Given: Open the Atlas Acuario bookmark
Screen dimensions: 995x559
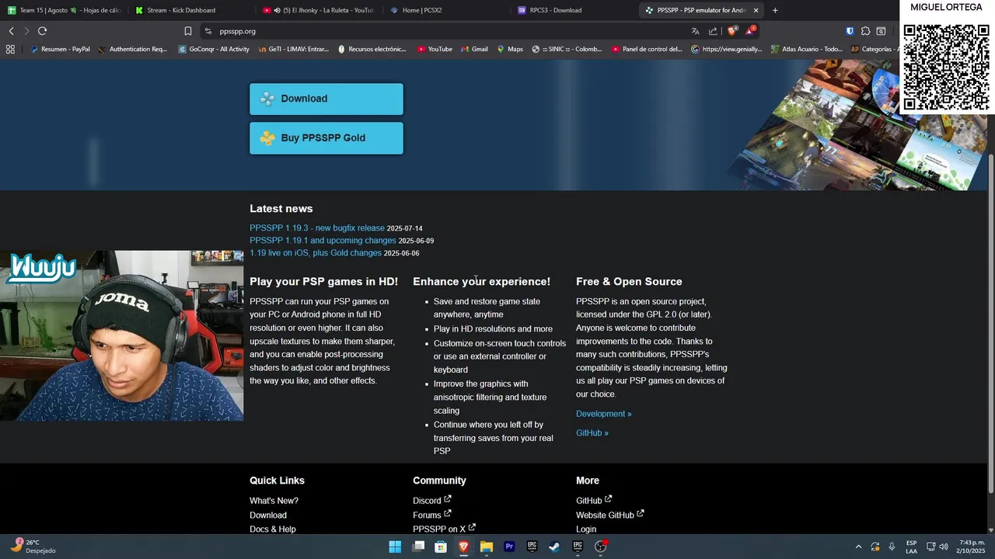Looking at the screenshot, I should (806, 49).
